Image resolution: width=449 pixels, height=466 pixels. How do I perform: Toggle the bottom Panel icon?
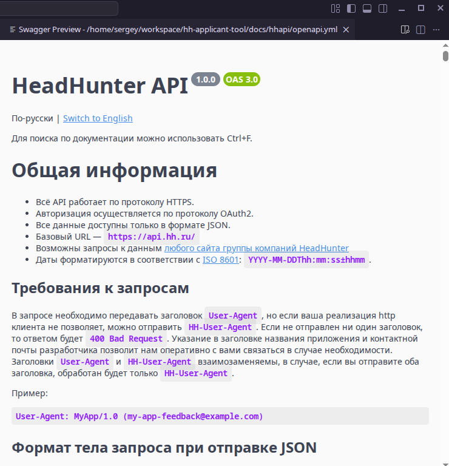click(367, 8)
